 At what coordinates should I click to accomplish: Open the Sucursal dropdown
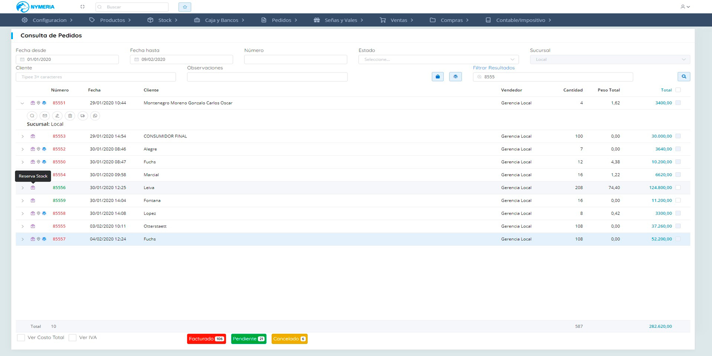(x=610, y=59)
